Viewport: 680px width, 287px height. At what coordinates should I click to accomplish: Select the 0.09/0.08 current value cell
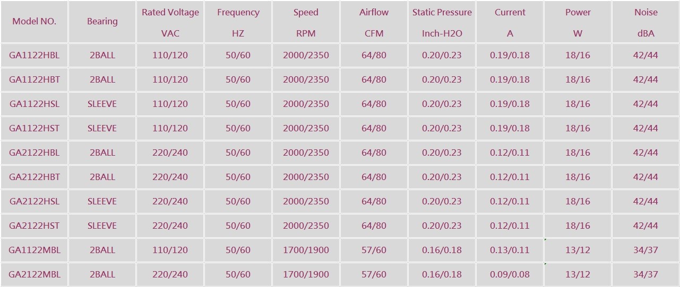pos(510,274)
